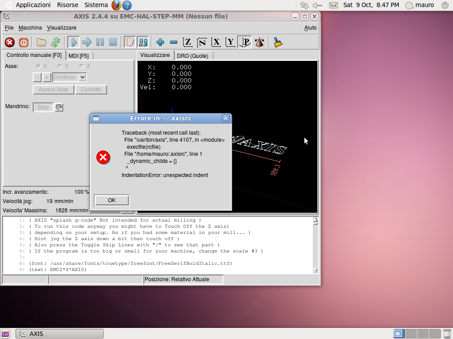Viewport: 453px width, 339px height.
Task: Jog the axis in minus direction
Action: pyautogui.click(x=37, y=77)
